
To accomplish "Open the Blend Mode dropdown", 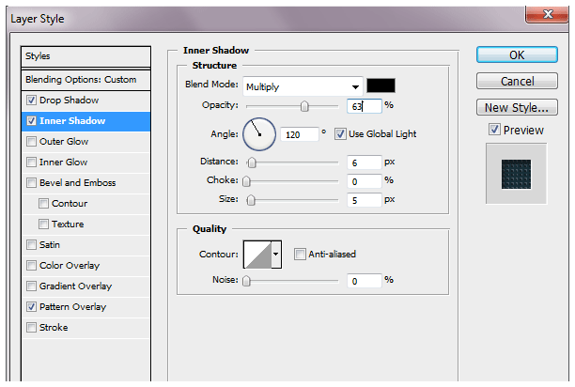I will click(x=303, y=86).
